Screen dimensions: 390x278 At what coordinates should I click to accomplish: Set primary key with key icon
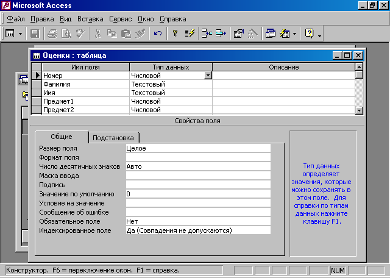point(175,34)
